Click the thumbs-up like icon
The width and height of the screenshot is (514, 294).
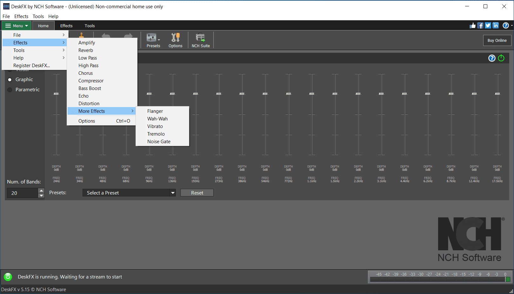[x=473, y=26]
